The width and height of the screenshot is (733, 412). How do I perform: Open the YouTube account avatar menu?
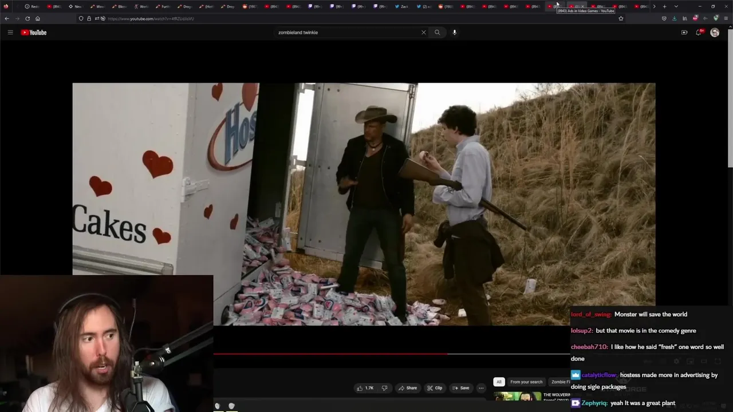[715, 33]
